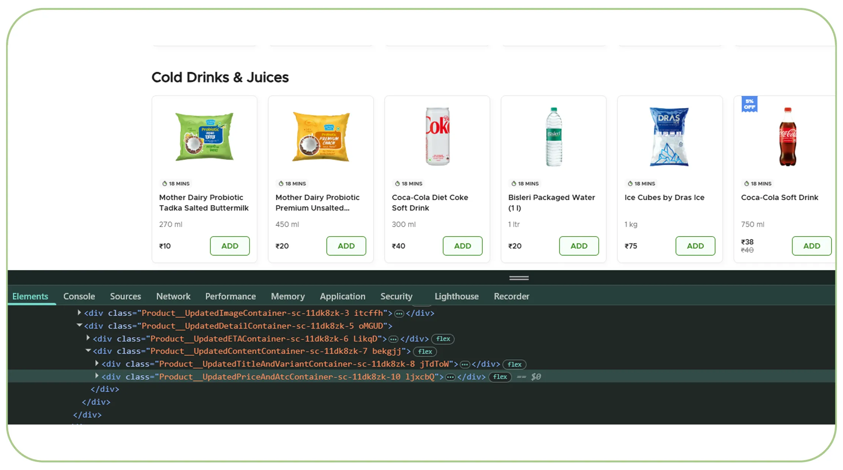Add Ice Cubes by Dras Ice to cart
The width and height of the screenshot is (843, 470).
[695, 246]
